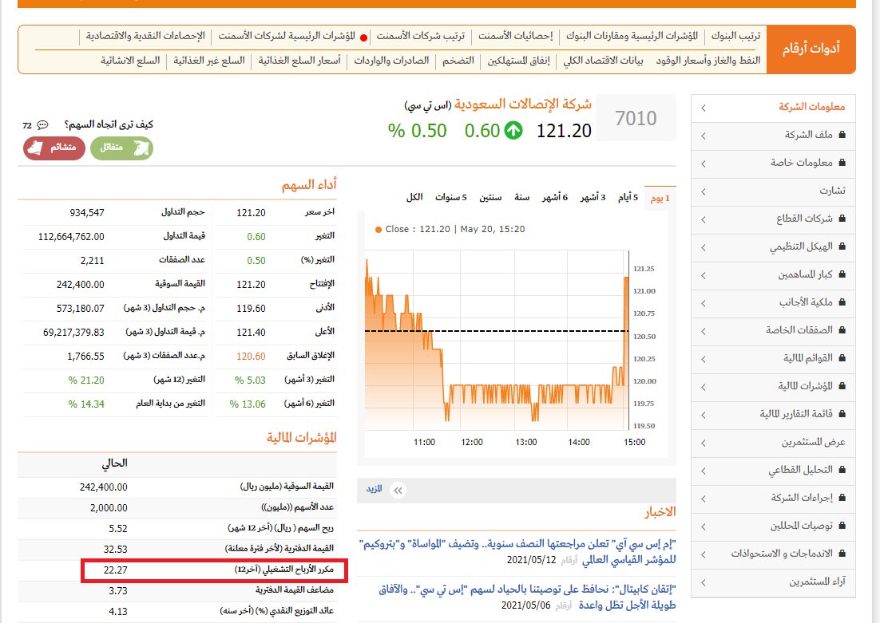Click the red dot beside المؤشرات الرئيسية لشركات الأسمنت
The height and width of the screenshot is (623, 880).
coord(363,37)
